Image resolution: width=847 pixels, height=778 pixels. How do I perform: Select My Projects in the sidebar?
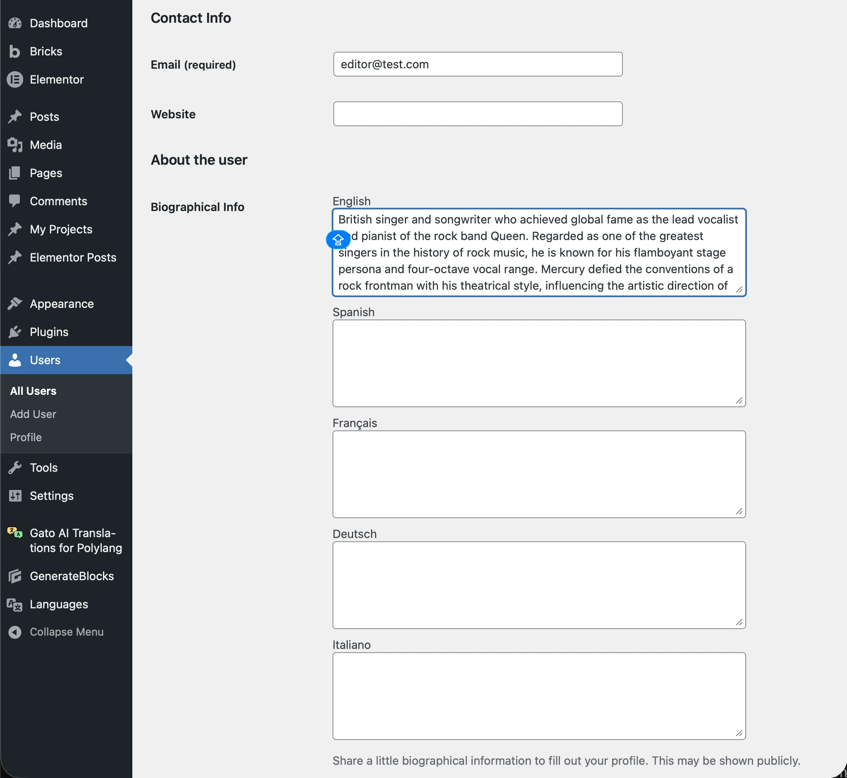(61, 229)
